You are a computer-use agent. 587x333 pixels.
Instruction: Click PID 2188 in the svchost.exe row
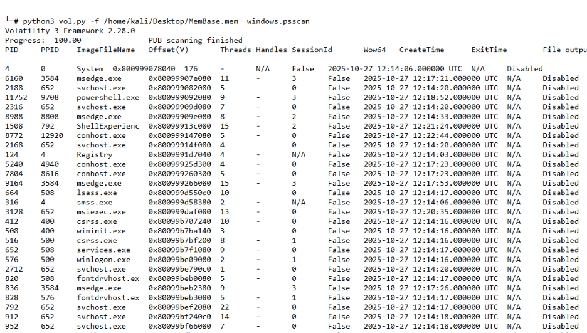[x=14, y=88]
